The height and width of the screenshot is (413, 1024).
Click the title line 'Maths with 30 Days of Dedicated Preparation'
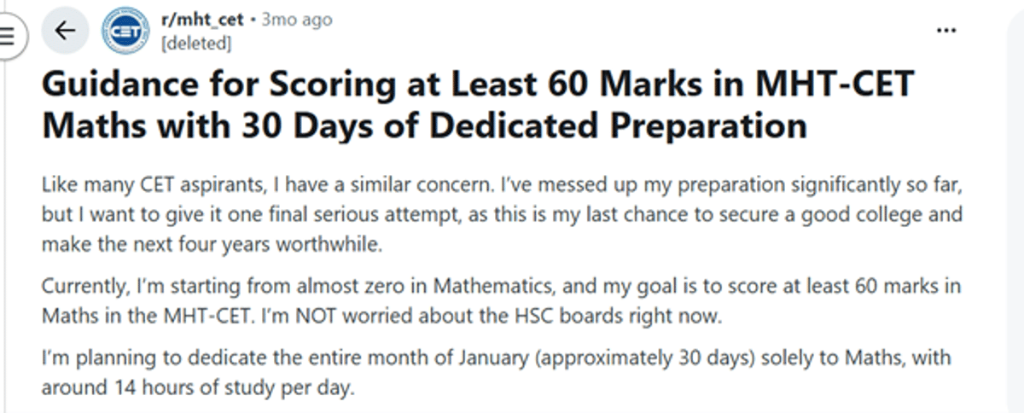[x=423, y=127]
